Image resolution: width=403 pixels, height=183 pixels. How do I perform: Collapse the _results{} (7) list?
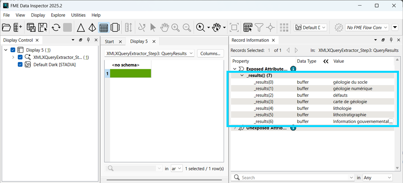[x=241, y=76]
